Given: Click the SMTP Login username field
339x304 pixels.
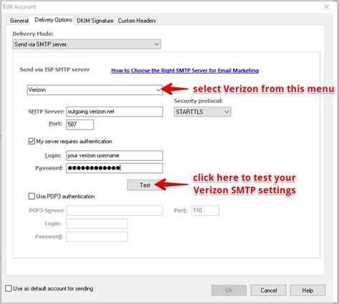Looking at the screenshot, I should (x=114, y=155).
